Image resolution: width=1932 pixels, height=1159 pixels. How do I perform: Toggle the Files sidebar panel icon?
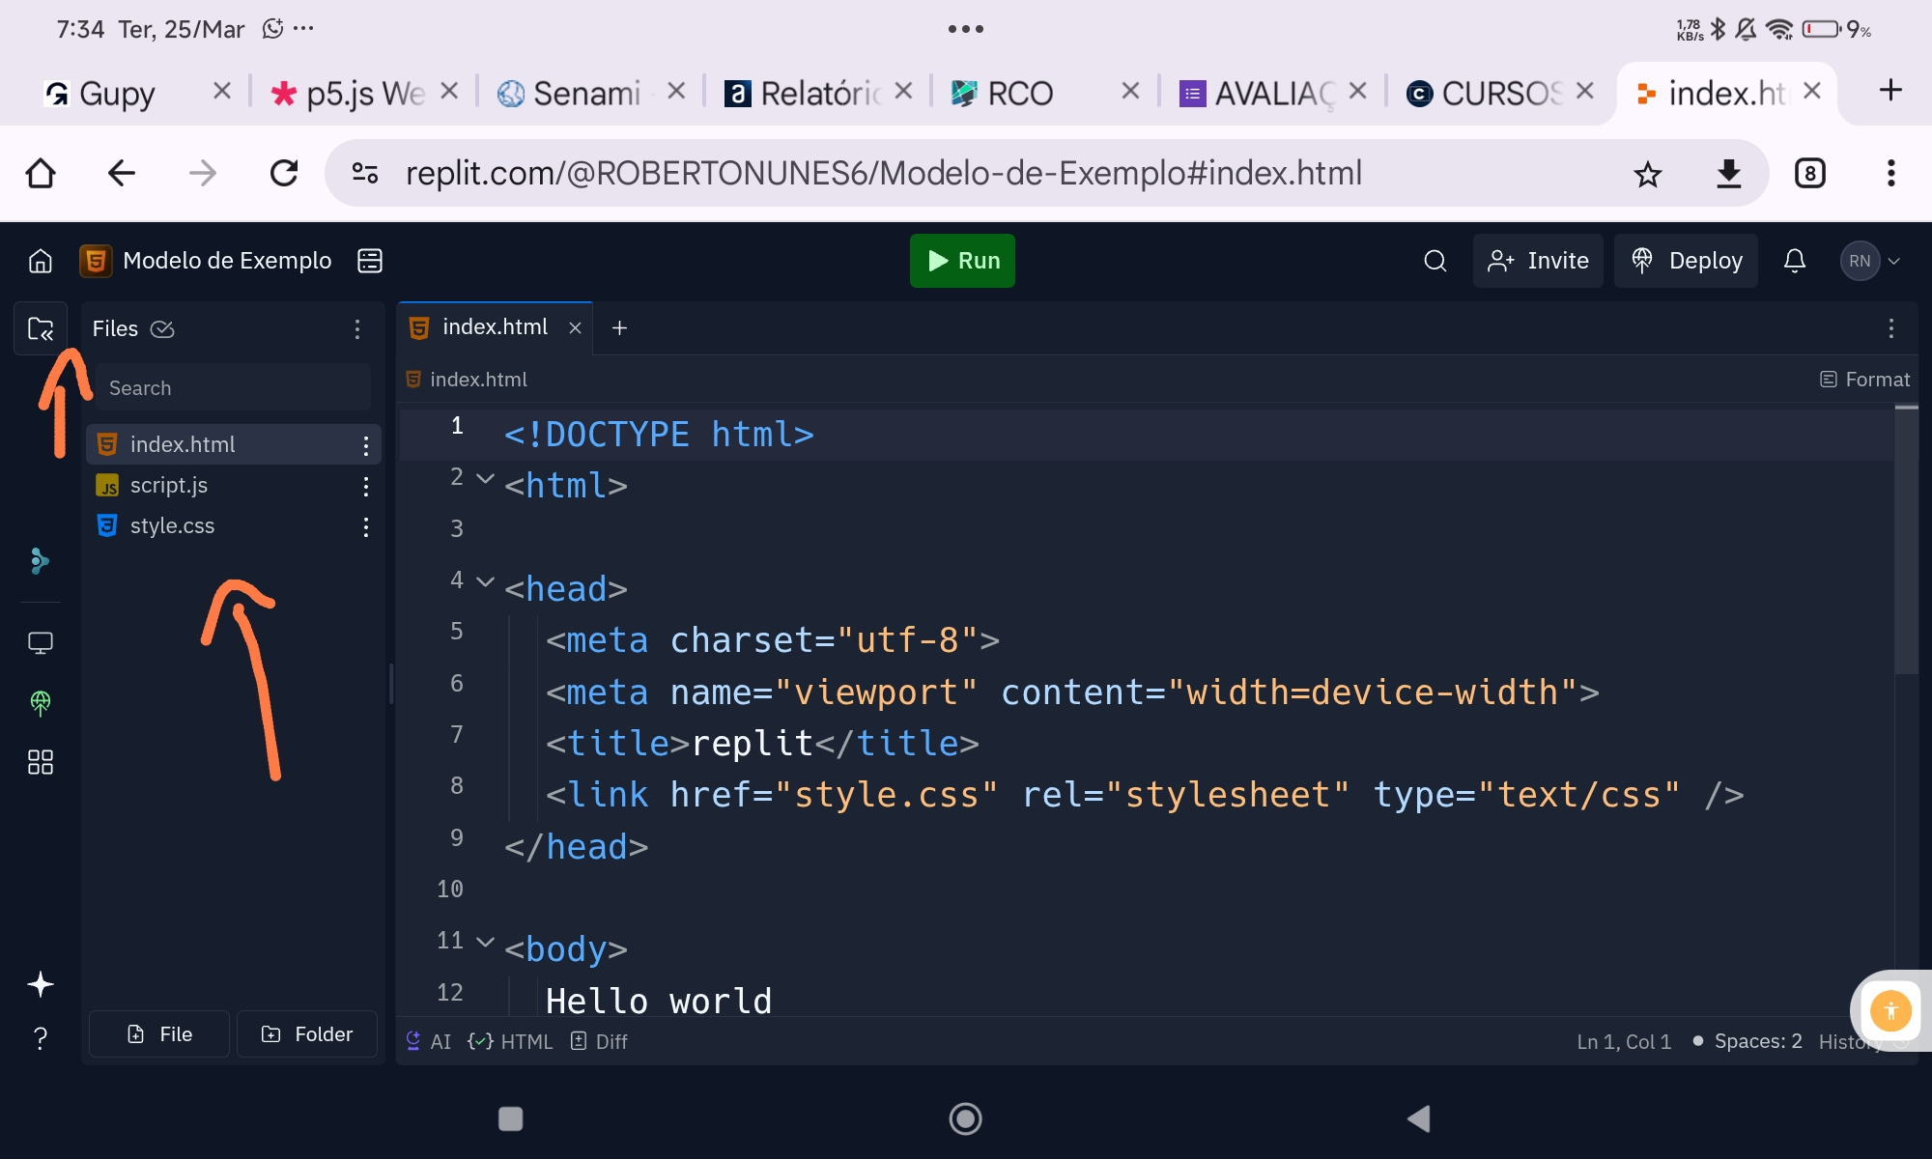click(41, 328)
